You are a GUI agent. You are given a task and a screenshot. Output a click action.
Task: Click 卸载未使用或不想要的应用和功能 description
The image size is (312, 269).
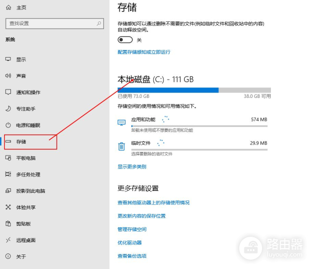point(162,130)
